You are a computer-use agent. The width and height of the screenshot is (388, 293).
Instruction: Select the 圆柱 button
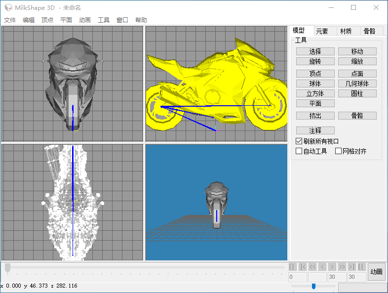(x=357, y=93)
